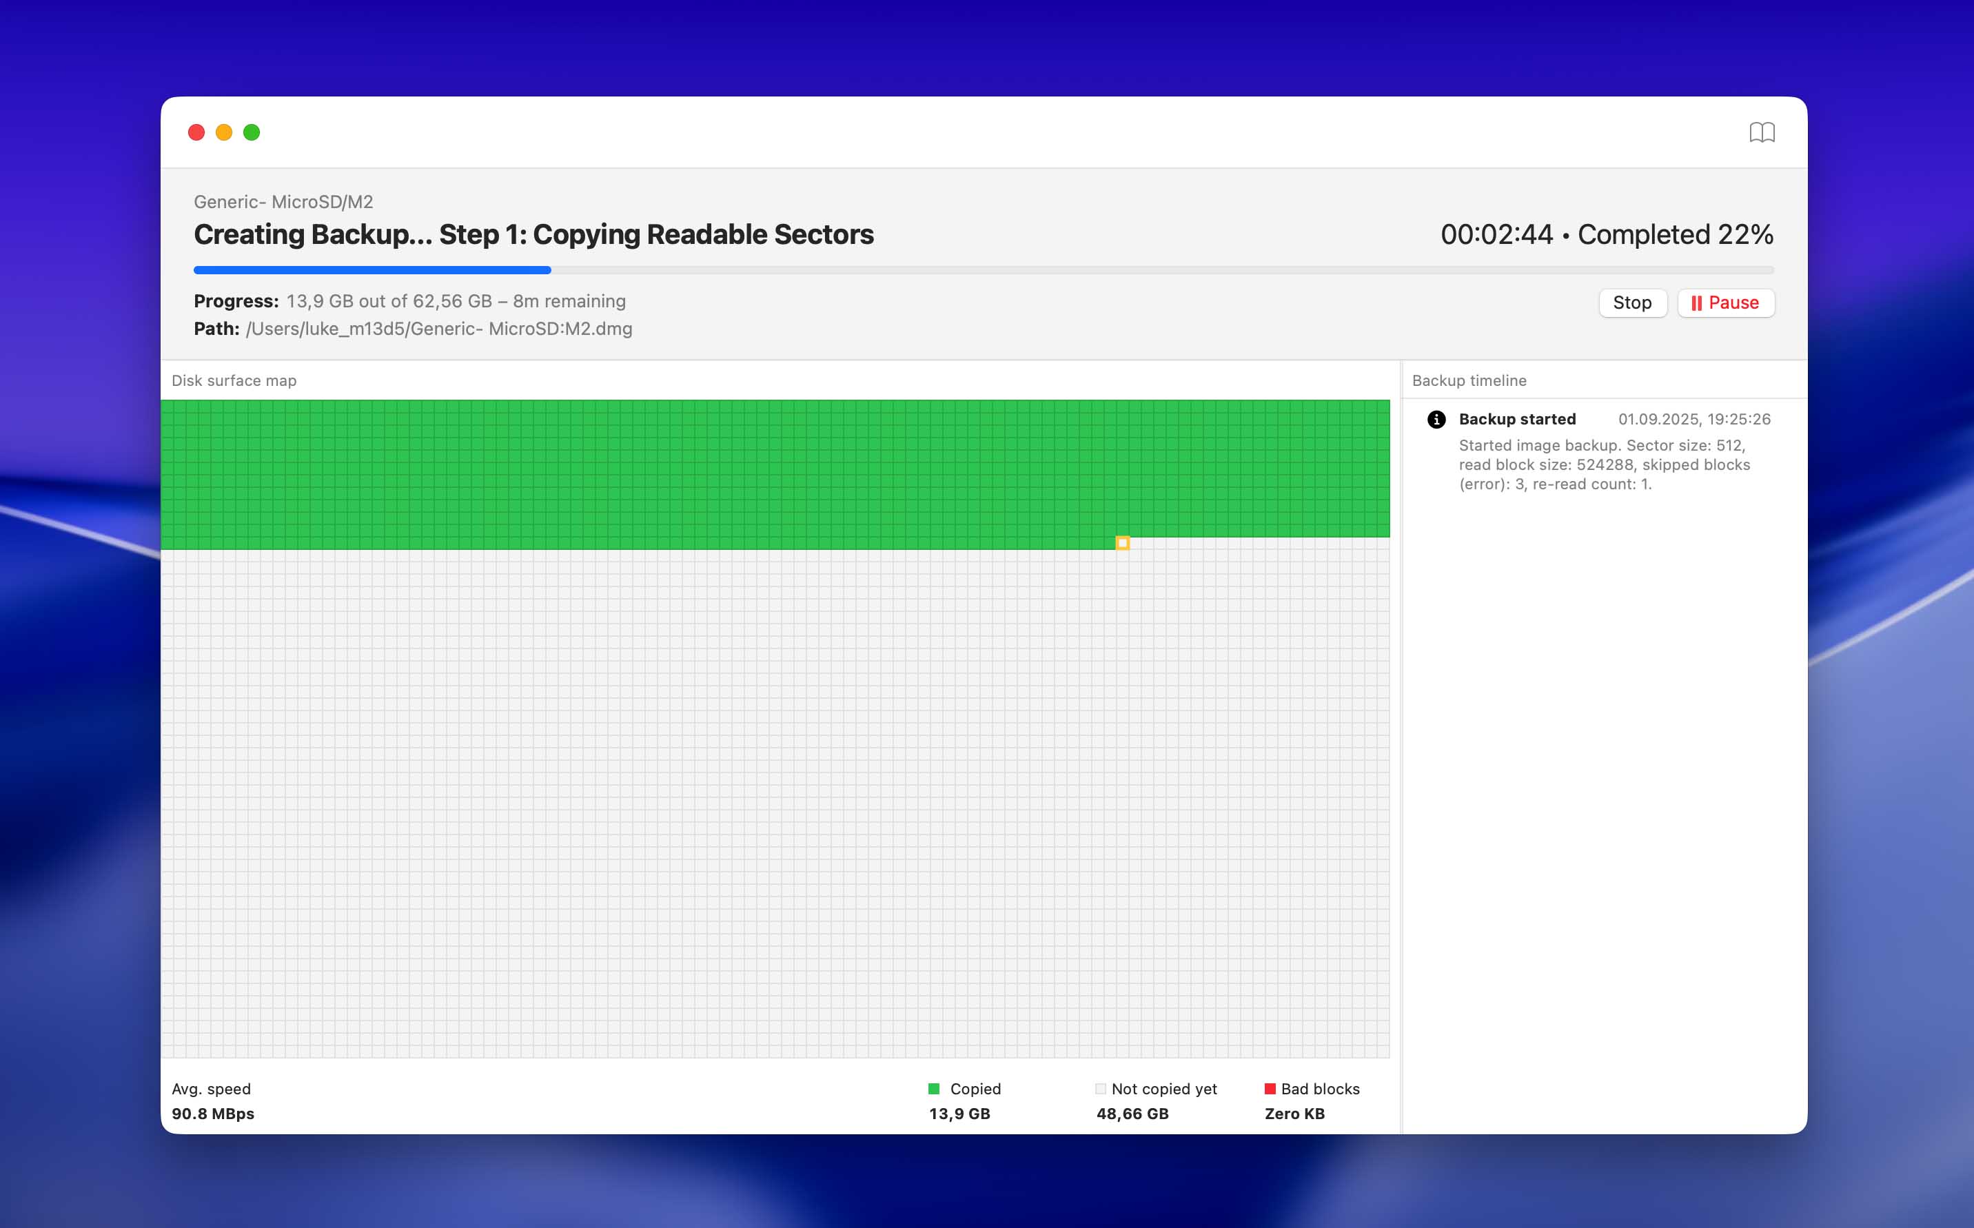Pause the backup
This screenshot has width=1974, height=1228.
click(x=1725, y=303)
